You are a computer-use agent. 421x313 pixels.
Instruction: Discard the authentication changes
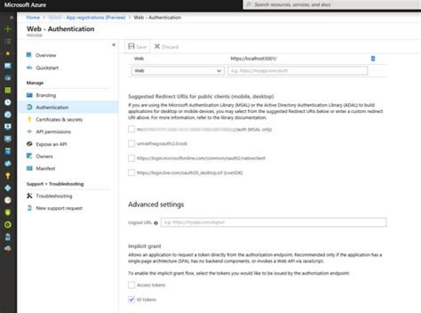point(167,47)
